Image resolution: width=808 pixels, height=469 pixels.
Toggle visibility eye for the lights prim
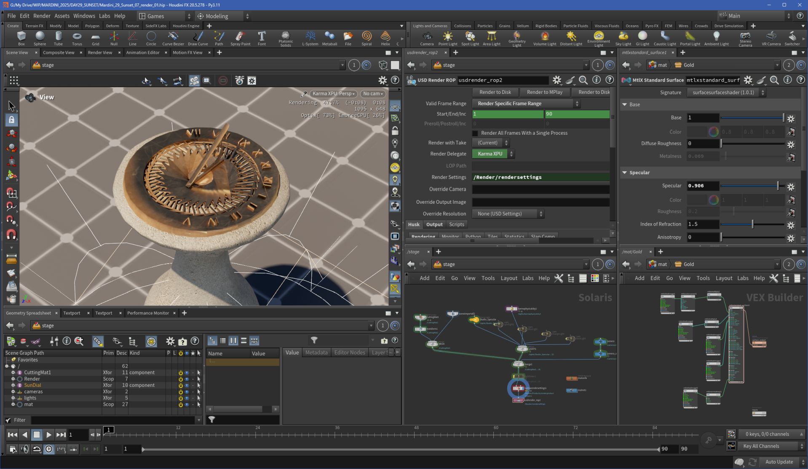pyautogui.click(x=187, y=398)
